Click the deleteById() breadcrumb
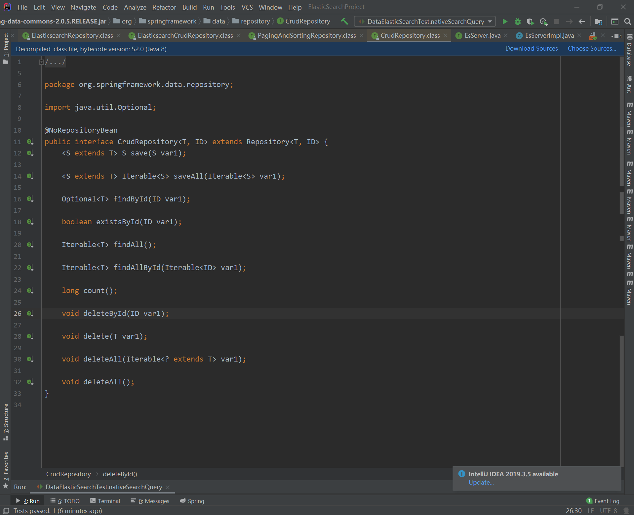Image resolution: width=634 pixels, height=515 pixels. (120, 474)
